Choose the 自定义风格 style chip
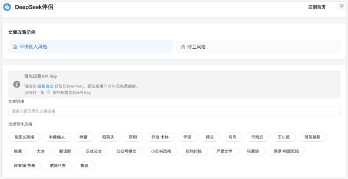Image resolution: width=348 pixels, height=179 pixels. pos(24,137)
